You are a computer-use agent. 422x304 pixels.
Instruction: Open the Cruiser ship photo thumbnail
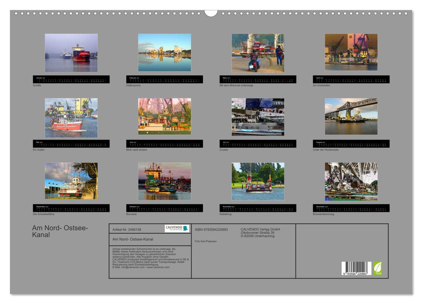(258, 117)
